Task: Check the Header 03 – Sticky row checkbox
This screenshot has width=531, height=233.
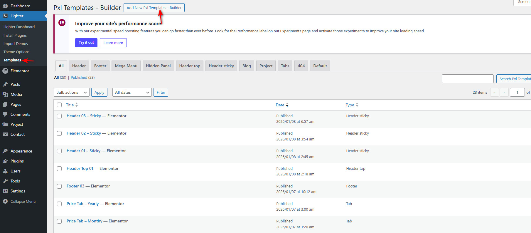Action: tap(59, 116)
